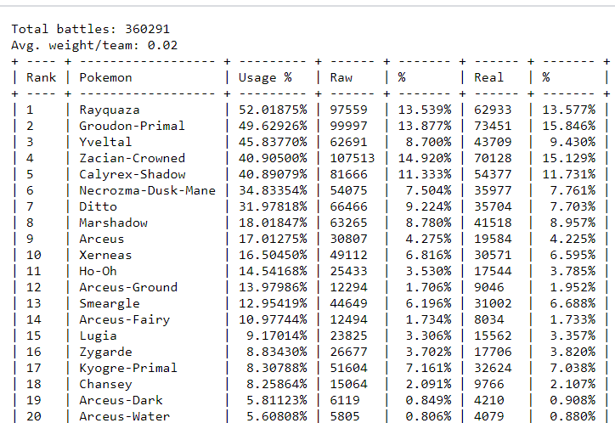Click raw count '6119'
This screenshot has height=423, width=615.
point(345,400)
